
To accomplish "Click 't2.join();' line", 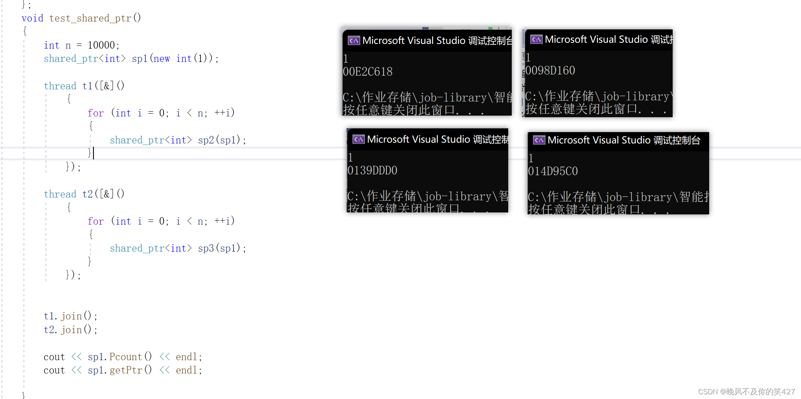I will click(x=71, y=330).
